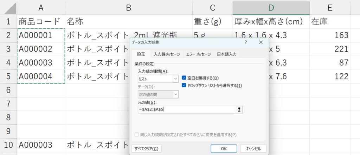360x155 pixels.
Task: Click inside the 元の値 source input field
Action: [x=186, y=109]
